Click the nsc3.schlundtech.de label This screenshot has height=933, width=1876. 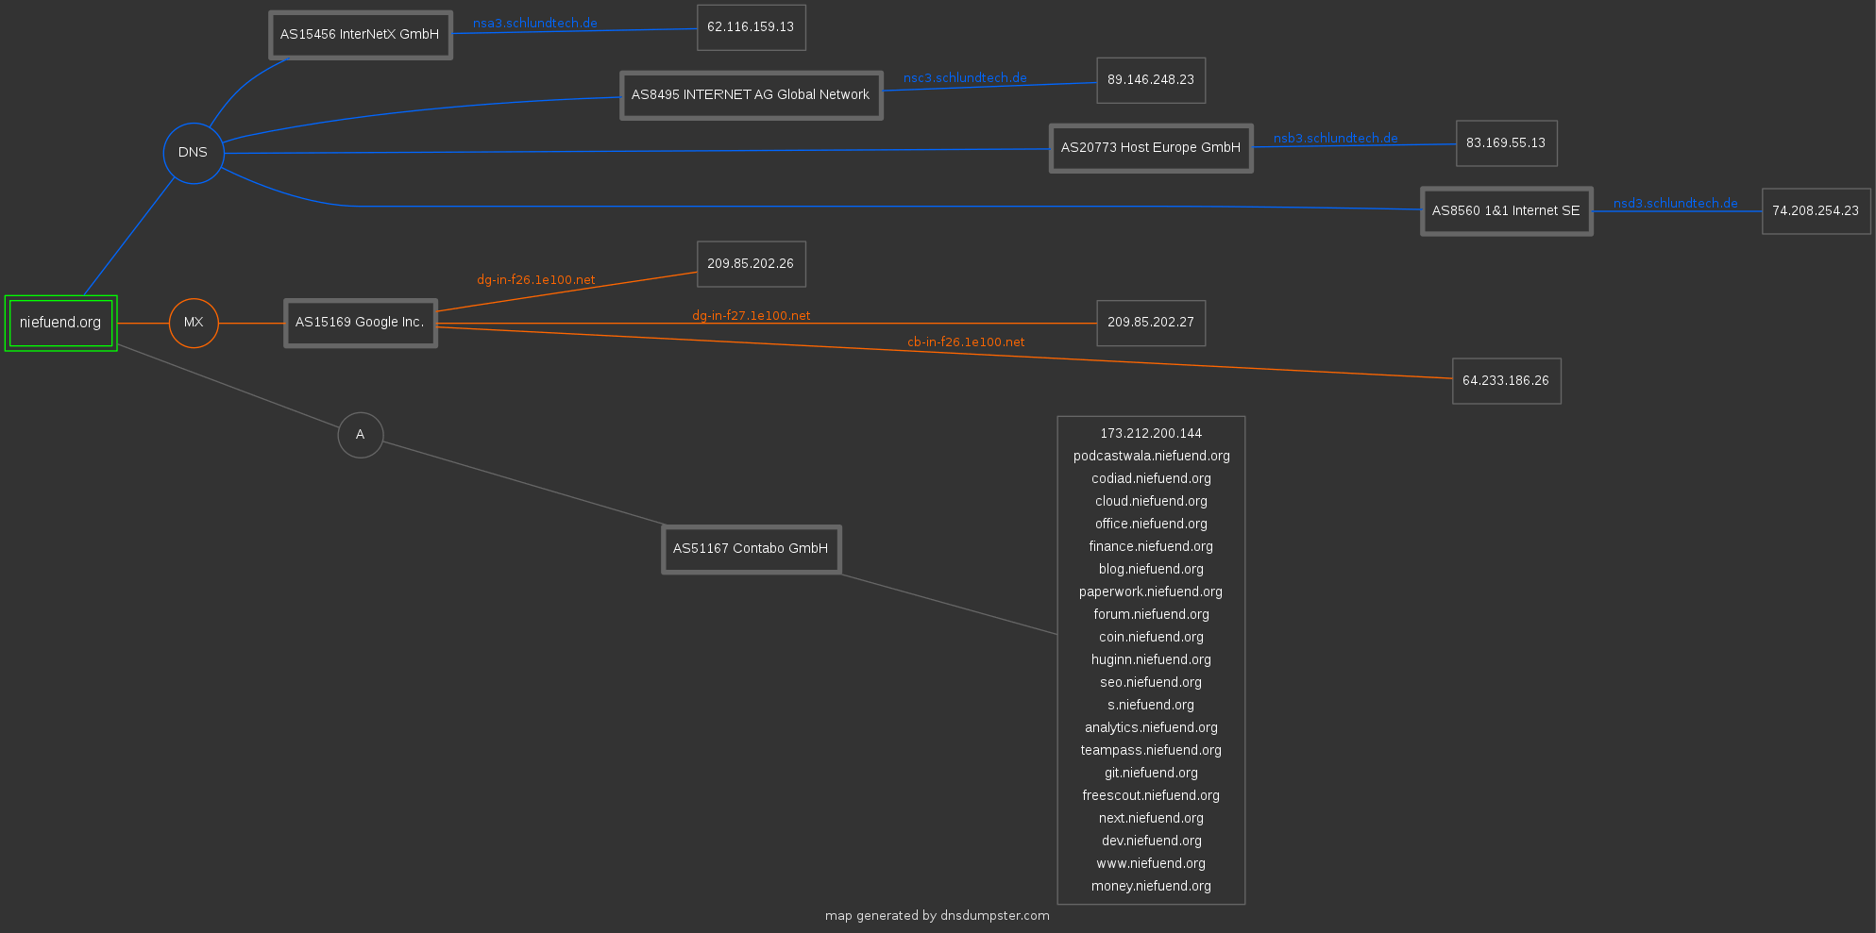pos(965,78)
